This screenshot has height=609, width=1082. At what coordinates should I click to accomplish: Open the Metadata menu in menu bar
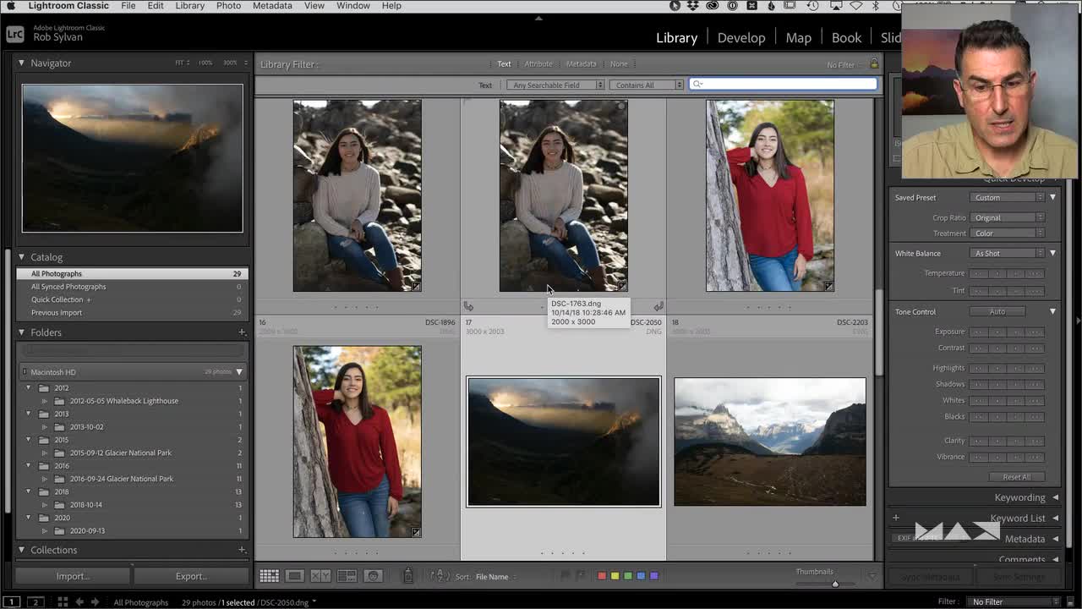click(272, 6)
